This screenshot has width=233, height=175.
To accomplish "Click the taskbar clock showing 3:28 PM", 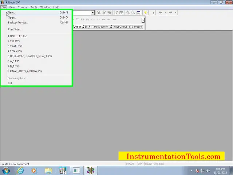I will coord(220,171).
